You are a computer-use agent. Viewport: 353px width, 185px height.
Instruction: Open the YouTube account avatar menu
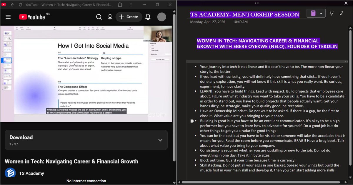[162, 17]
